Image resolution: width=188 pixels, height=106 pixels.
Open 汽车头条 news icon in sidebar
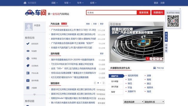coord(28,73)
